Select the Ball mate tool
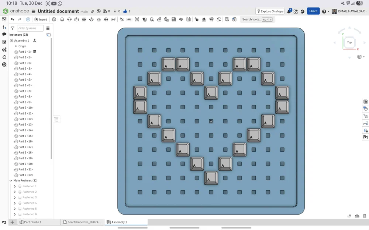The width and height of the screenshot is (369, 230). pyautogui.click(x=106, y=20)
